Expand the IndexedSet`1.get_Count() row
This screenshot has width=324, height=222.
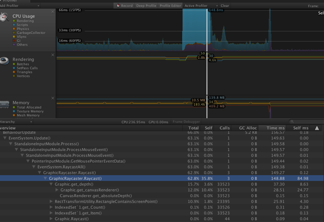(x=51, y=207)
